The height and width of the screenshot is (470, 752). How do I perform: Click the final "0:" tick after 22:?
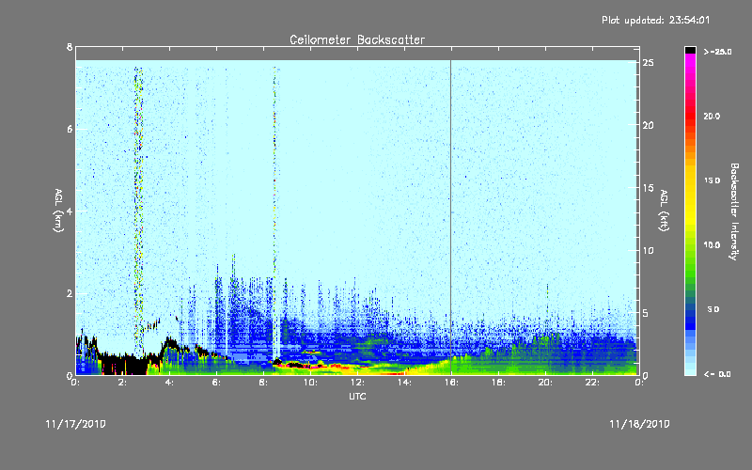coord(639,383)
